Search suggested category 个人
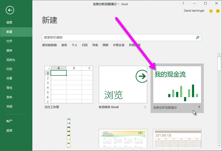Image resolution: width=222 pixels, height=151 pixels. click(74, 45)
